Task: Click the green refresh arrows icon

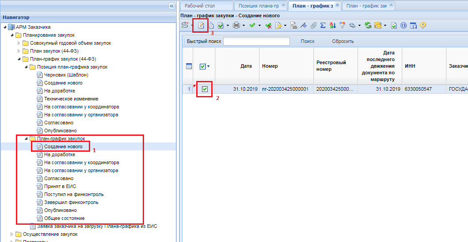Action: tap(368, 26)
